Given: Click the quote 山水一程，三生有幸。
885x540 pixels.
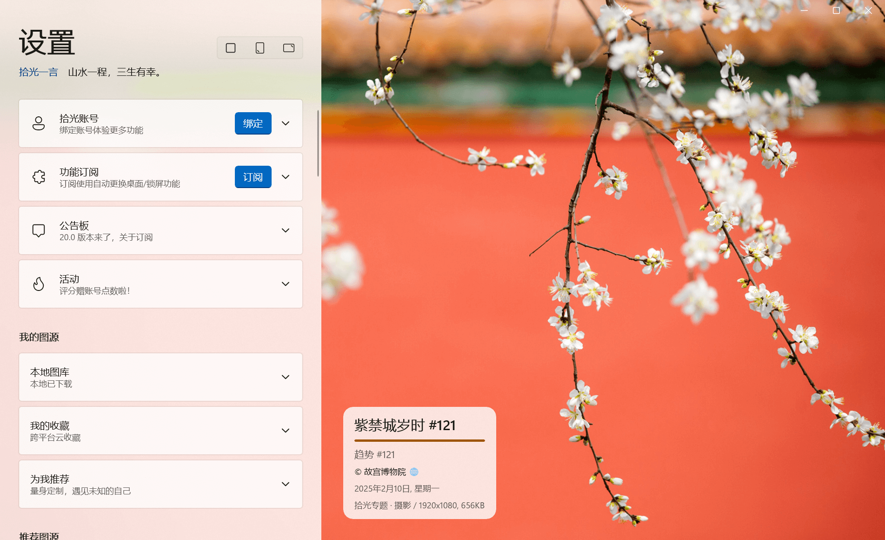Looking at the screenshot, I should click(116, 72).
